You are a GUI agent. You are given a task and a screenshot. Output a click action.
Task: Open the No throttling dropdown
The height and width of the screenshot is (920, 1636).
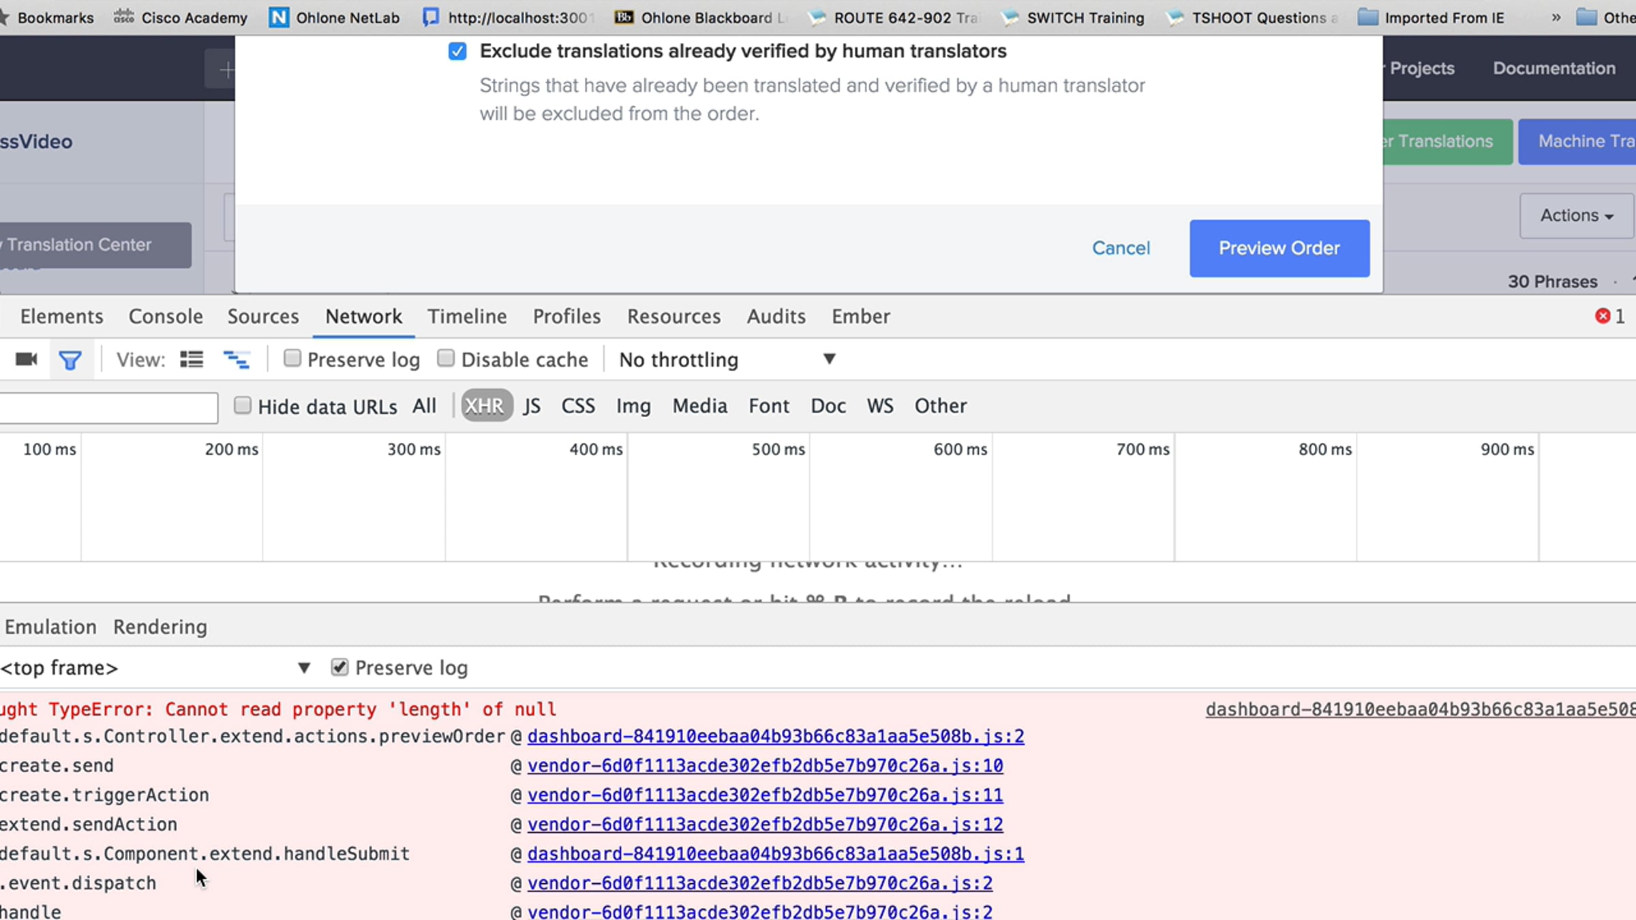tap(727, 359)
